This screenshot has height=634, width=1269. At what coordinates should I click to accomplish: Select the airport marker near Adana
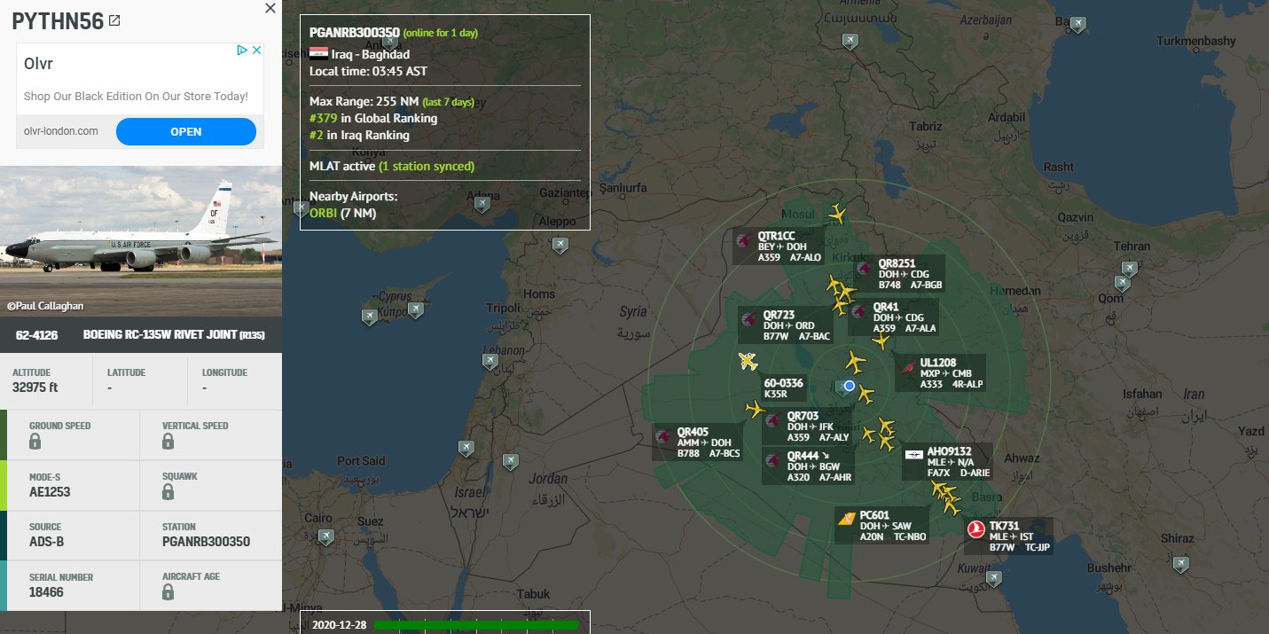point(482,204)
